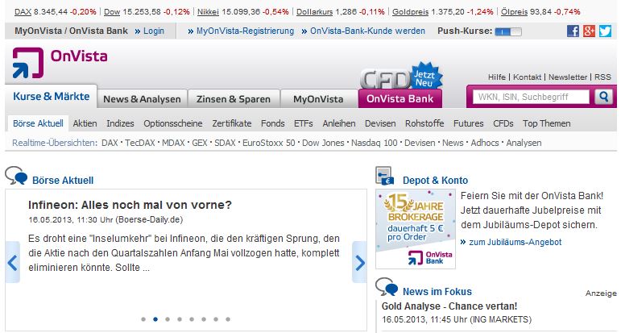Click the CFD Jetzt Neu badge
621x333 pixels.
402,76
